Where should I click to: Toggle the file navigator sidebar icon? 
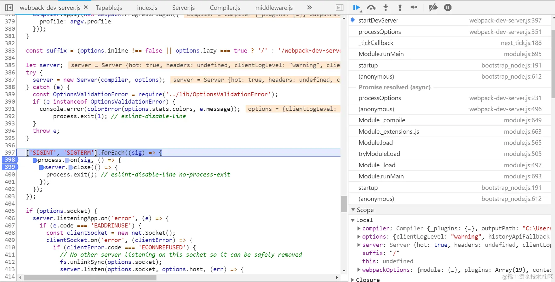click(9, 8)
